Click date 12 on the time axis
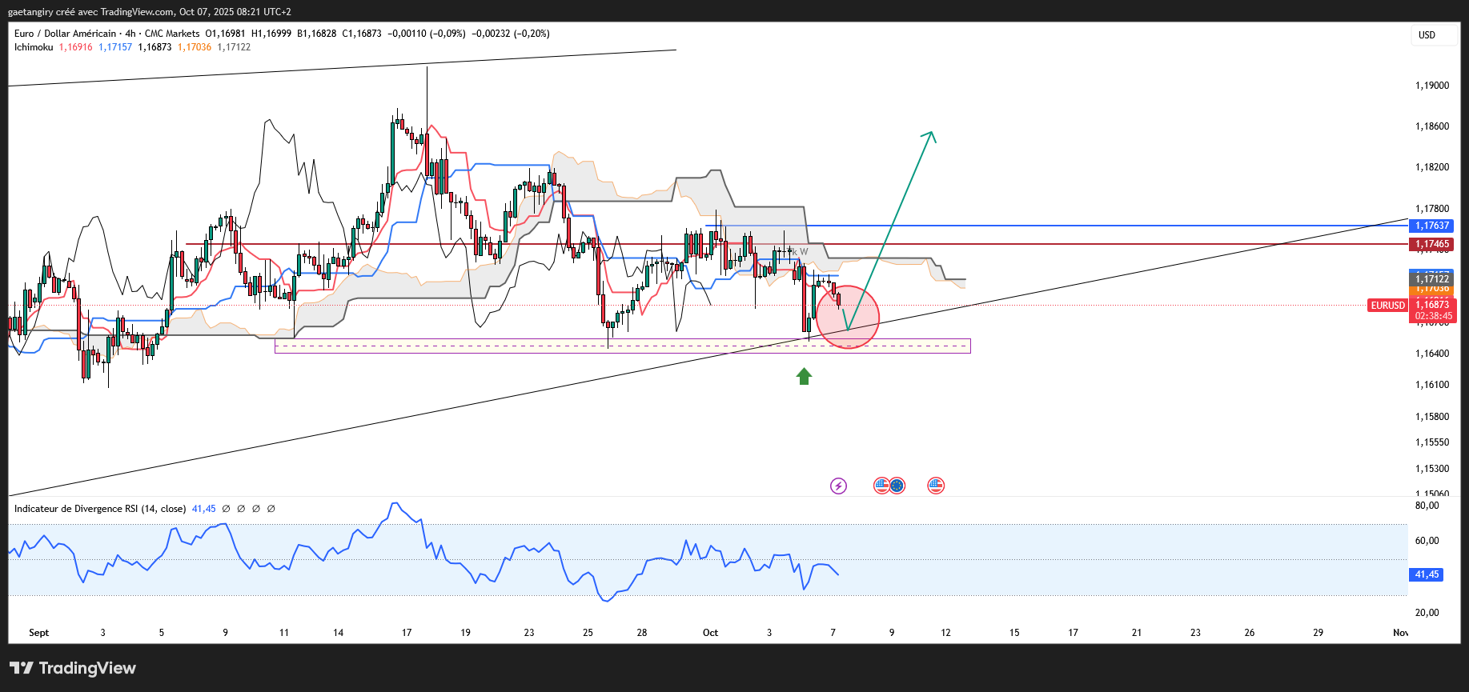This screenshot has height=692, width=1469. pos(945,633)
